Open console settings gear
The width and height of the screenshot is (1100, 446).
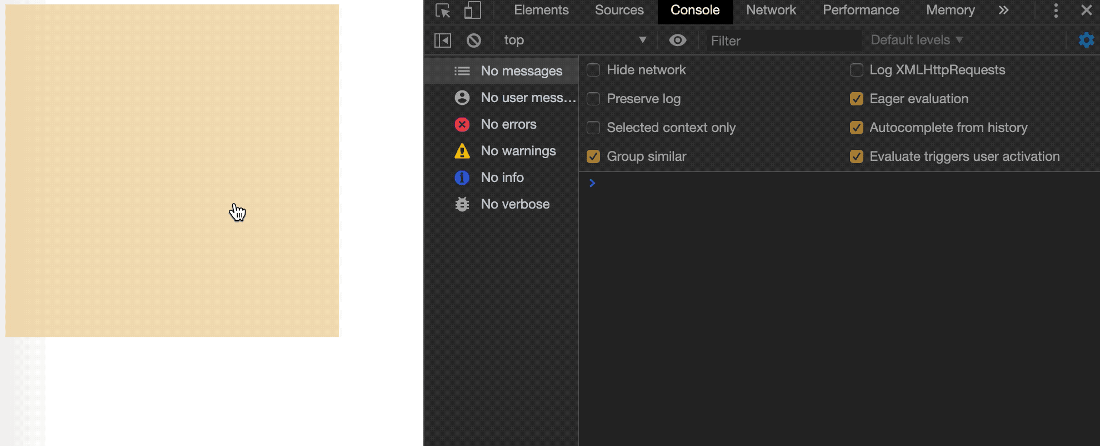coord(1086,40)
